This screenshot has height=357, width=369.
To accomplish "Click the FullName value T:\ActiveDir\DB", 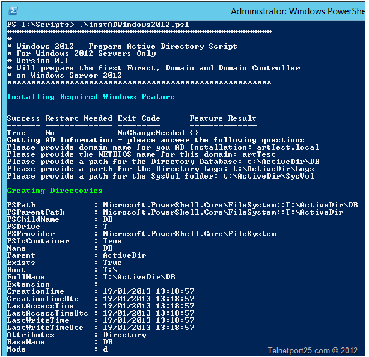I will click(x=139, y=277).
